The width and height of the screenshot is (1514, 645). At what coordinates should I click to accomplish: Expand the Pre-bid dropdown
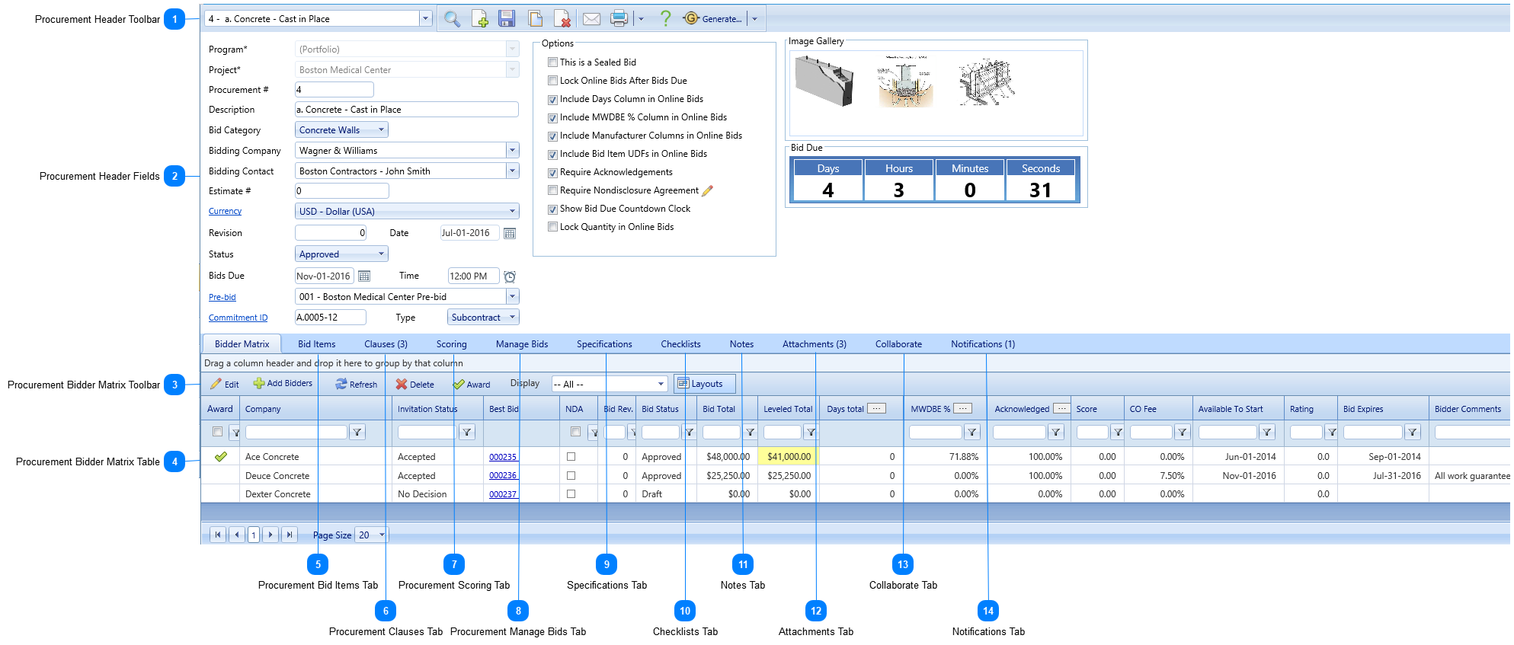coord(513,297)
